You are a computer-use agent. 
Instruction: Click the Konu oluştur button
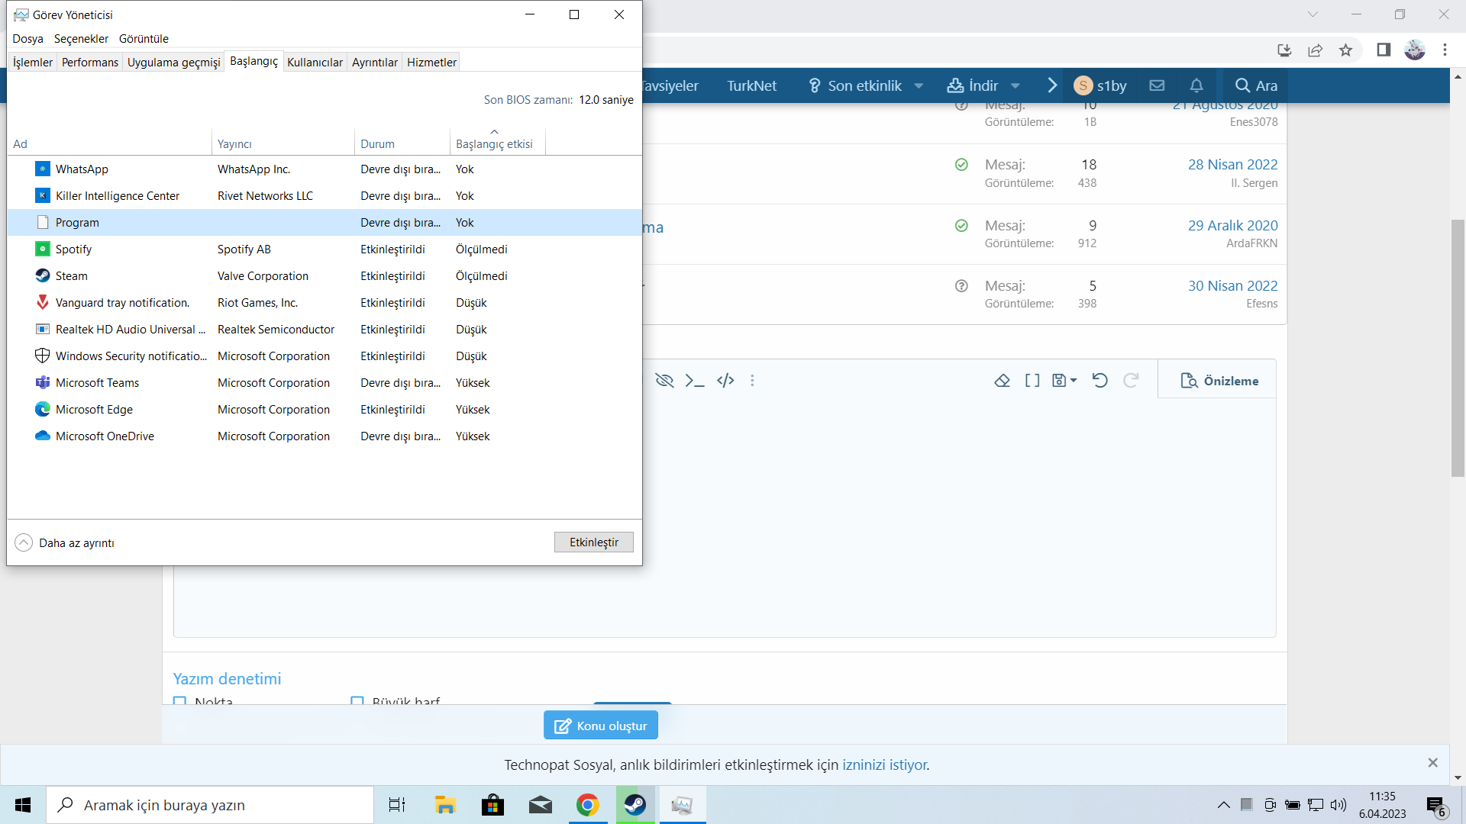pyautogui.click(x=600, y=726)
